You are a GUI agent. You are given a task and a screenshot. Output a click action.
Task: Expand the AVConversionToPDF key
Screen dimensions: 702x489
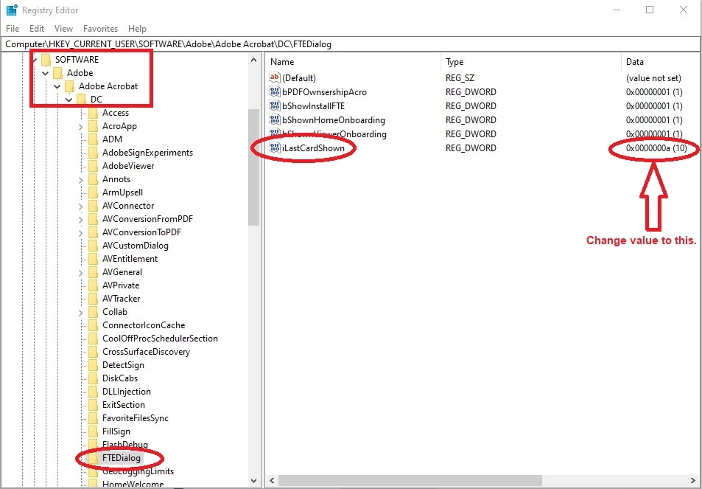pyautogui.click(x=80, y=233)
